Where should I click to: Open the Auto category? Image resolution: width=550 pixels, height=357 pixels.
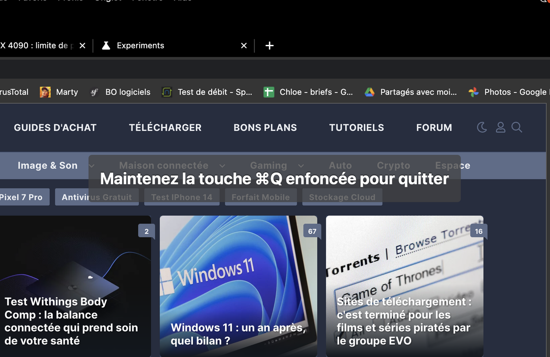tap(340, 166)
